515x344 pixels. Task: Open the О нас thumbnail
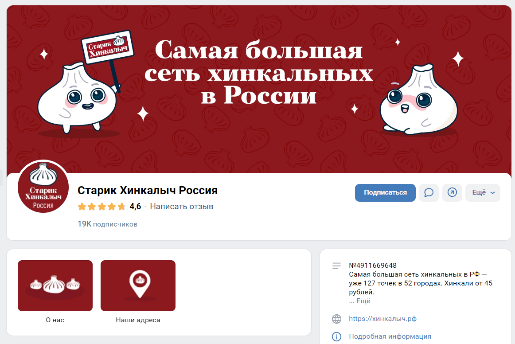tap(55, 285)
